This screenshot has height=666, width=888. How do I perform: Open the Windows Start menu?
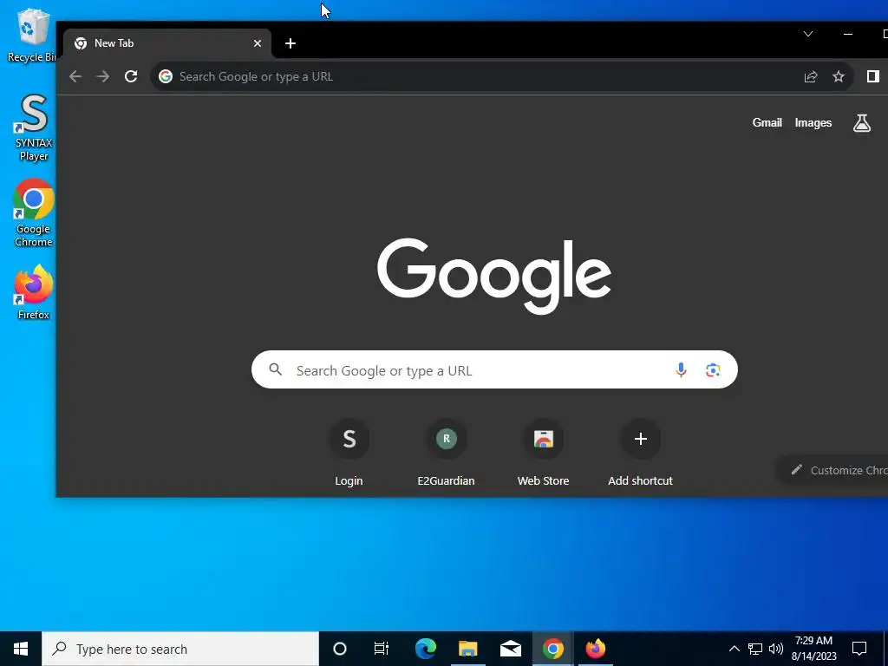tap(21, 649)
